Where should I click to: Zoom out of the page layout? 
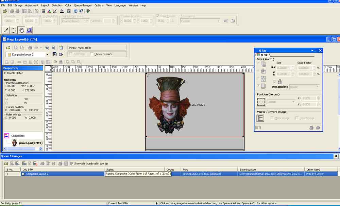click(53, 48)
